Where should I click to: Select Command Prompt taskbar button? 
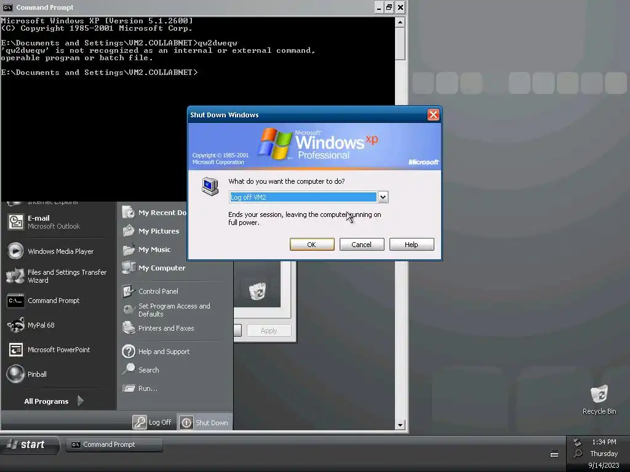[x=114, y=444]
